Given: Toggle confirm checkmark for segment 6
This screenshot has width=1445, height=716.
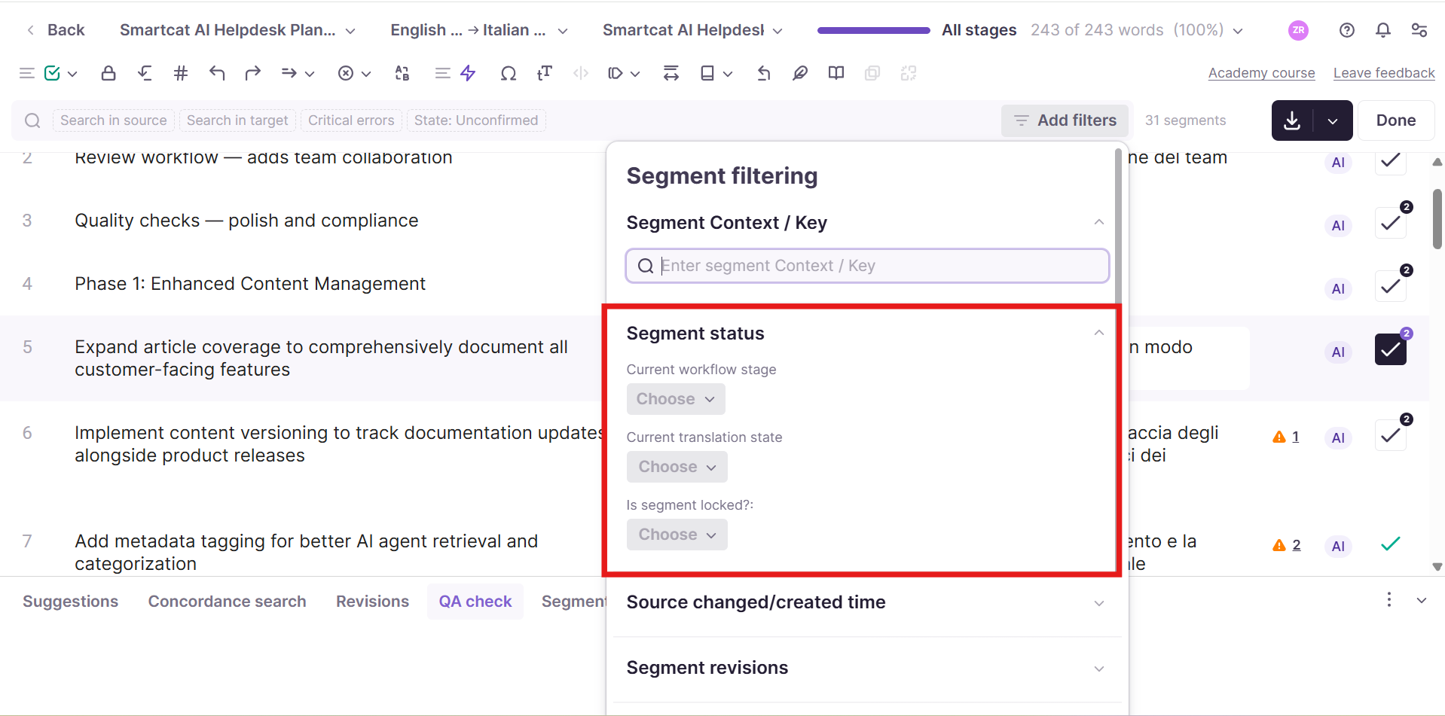Looking at the screenshot, I should point(1391,435).
